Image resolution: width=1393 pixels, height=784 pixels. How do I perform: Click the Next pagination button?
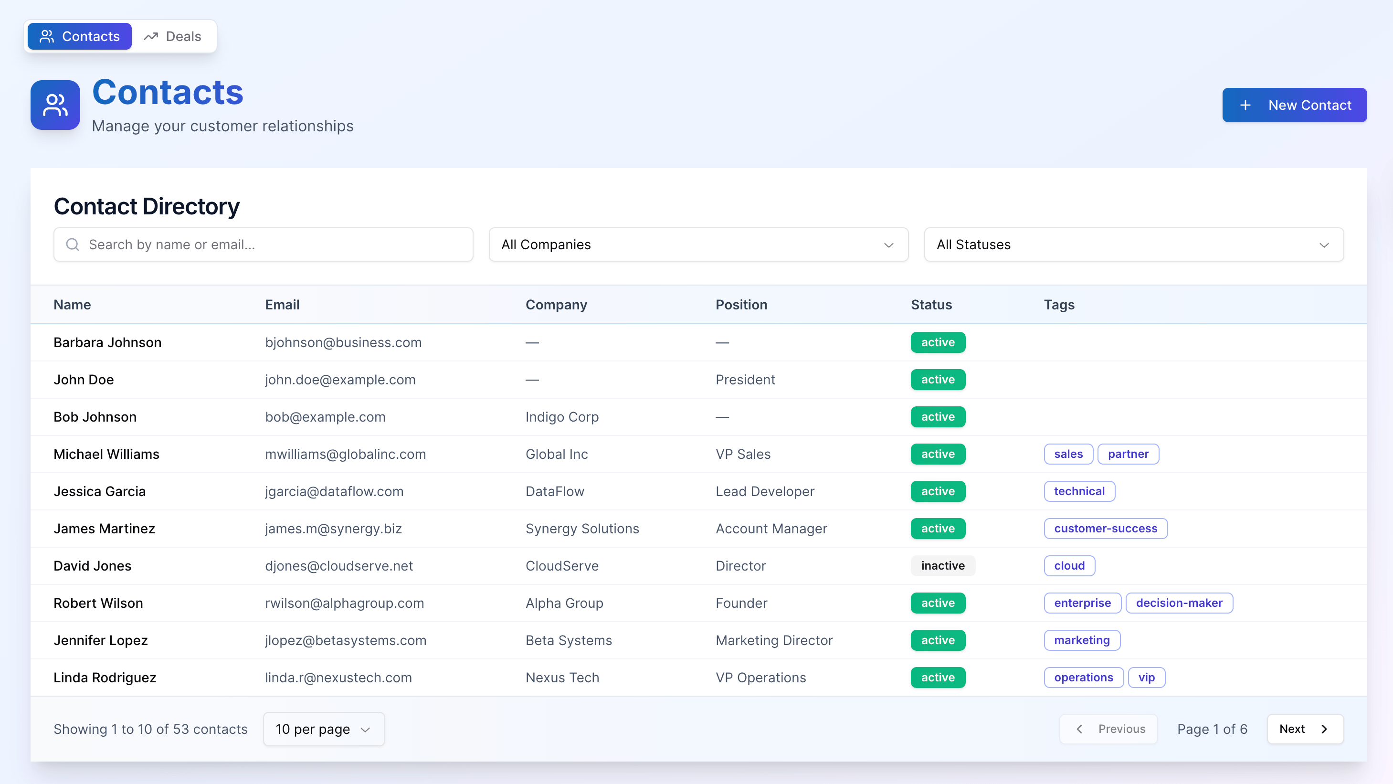click(x=1305, y=729)
